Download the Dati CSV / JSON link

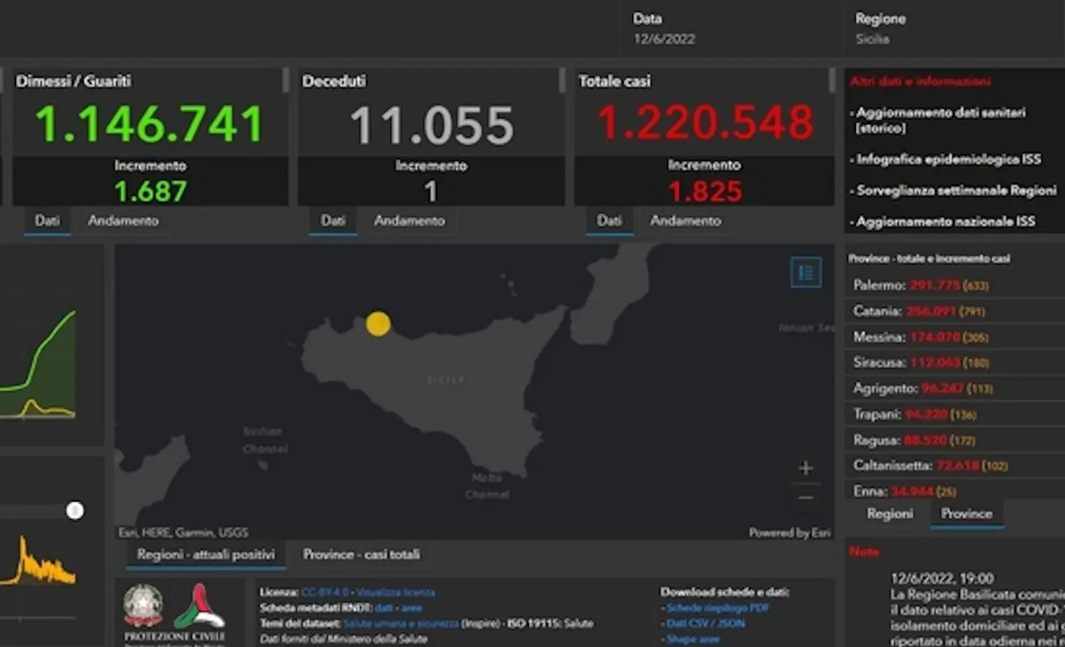click(706, 624)
